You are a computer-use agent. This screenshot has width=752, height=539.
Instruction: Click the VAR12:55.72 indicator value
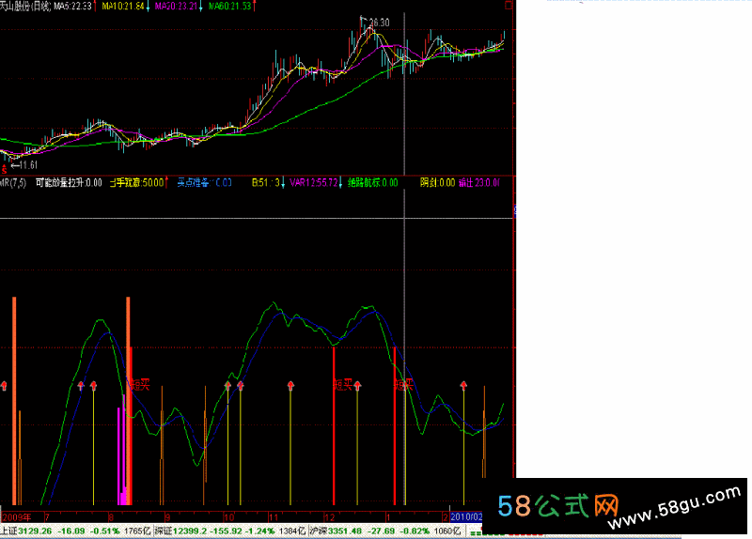click(314, 182)
